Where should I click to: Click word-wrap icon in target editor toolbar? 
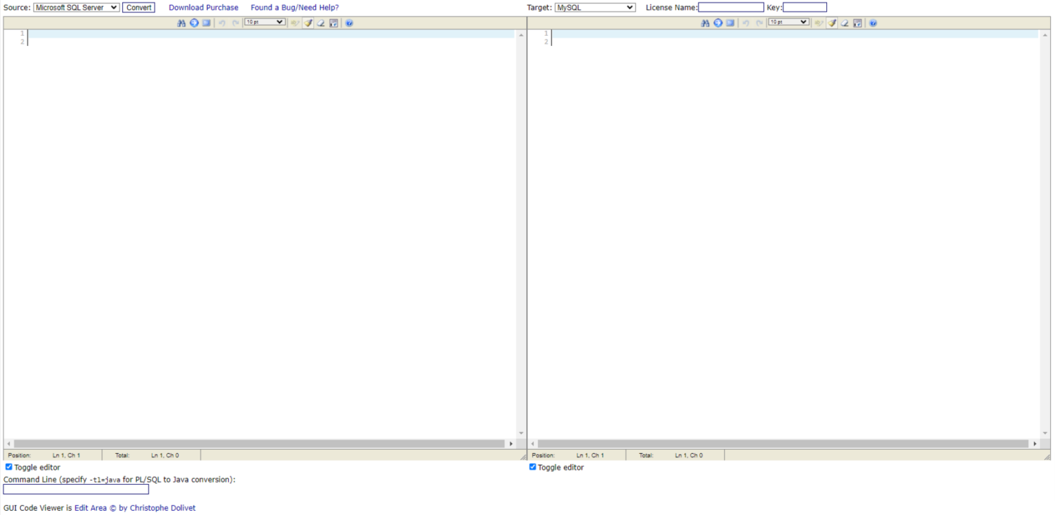pos(858,23)
